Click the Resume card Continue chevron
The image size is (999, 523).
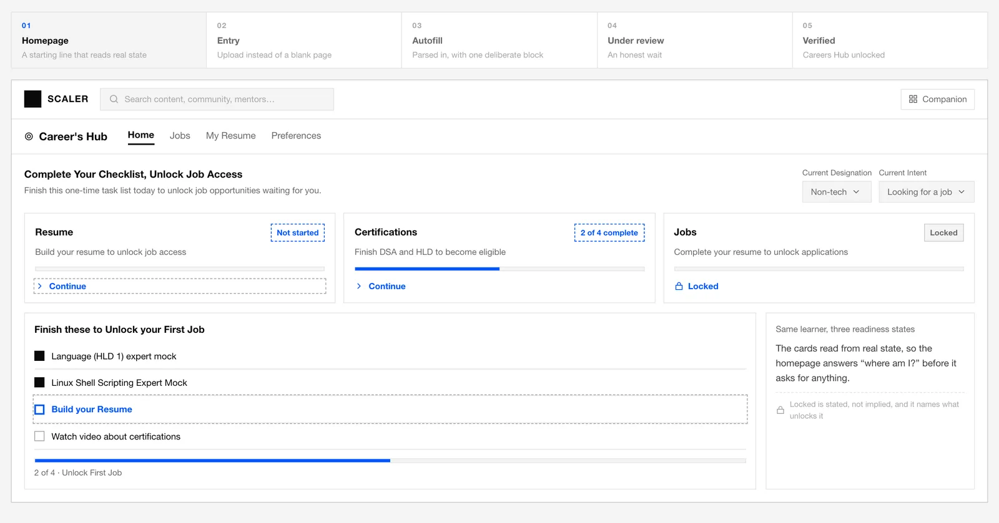click(x=40, y=286)
